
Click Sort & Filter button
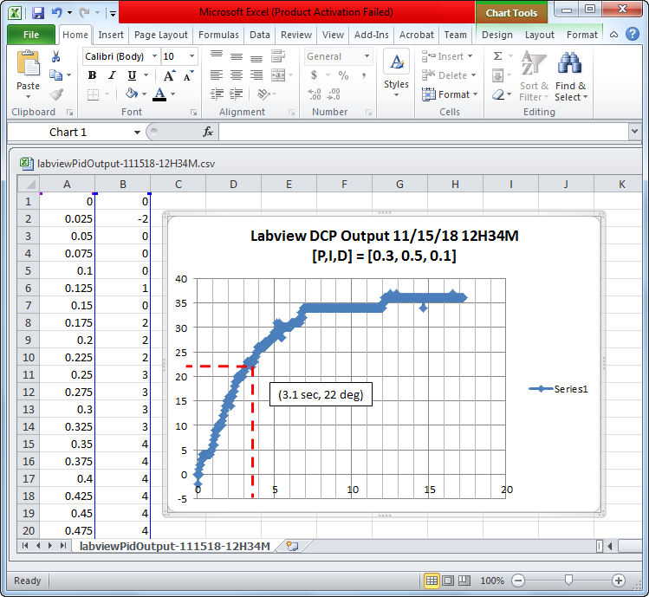534,76
